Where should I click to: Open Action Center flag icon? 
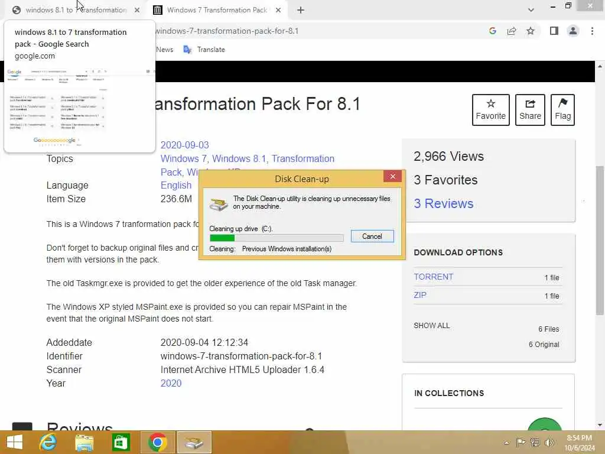pyautogui.click(x=521, y=442)
